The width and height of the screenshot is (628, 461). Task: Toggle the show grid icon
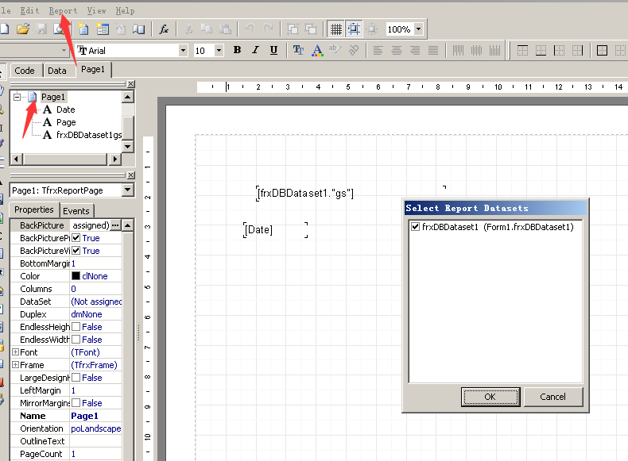(335, 29)
